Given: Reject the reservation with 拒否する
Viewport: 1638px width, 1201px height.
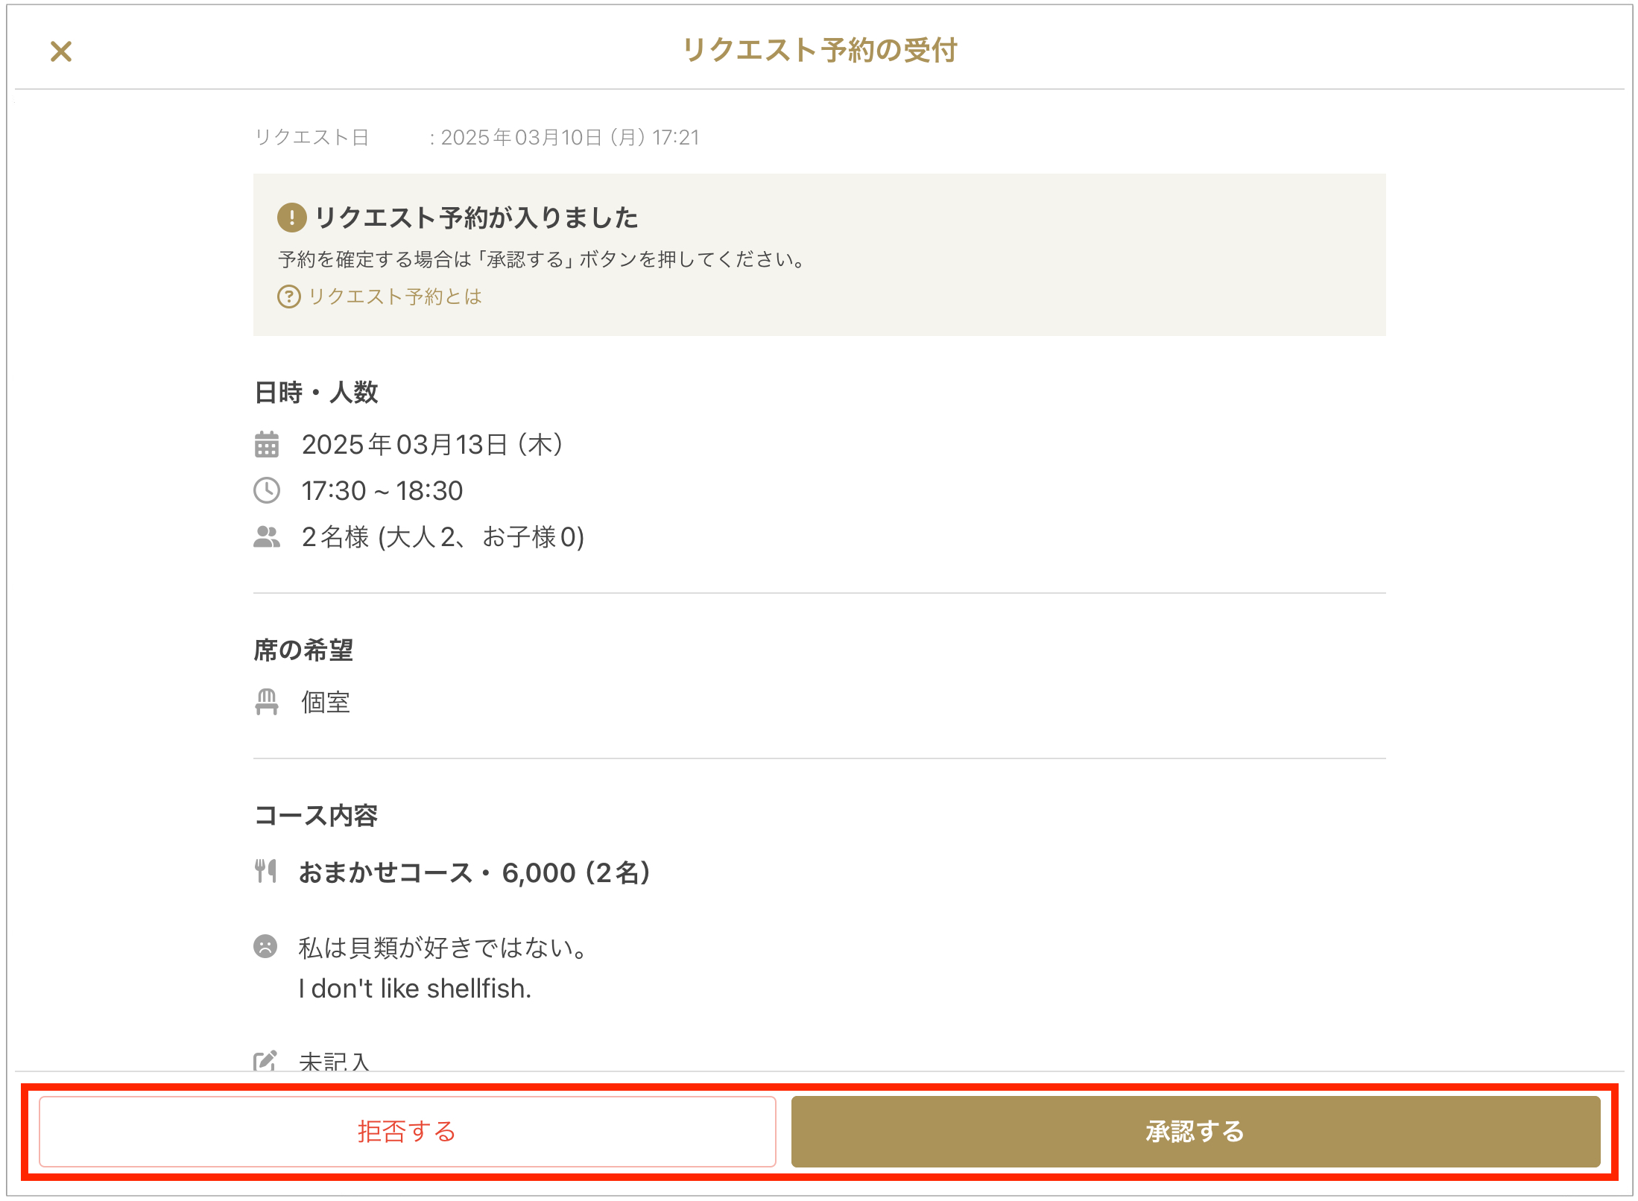Looking at the screenshot, I should pos(407,1131).
